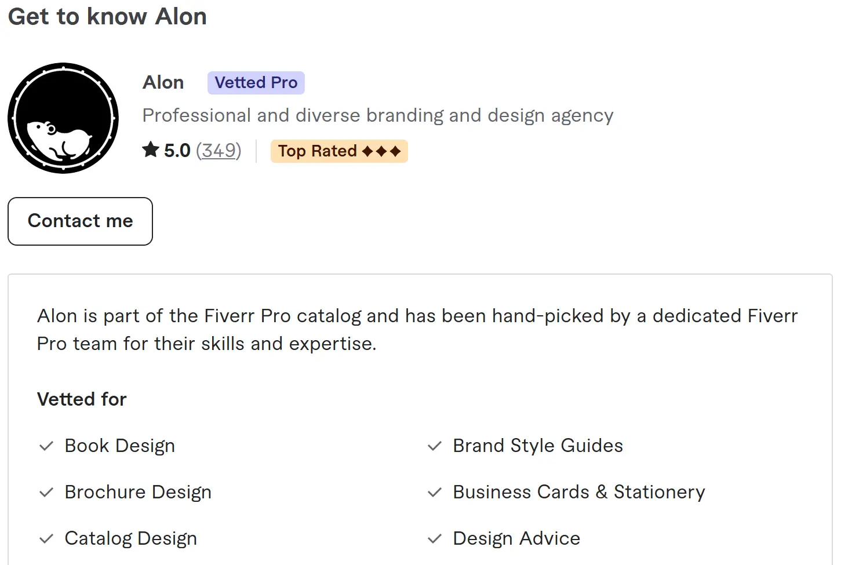The height and width of the screenshot is (565, 841).
Task: Click the Brand Style Guides checkmark
Action: point(435,446)
